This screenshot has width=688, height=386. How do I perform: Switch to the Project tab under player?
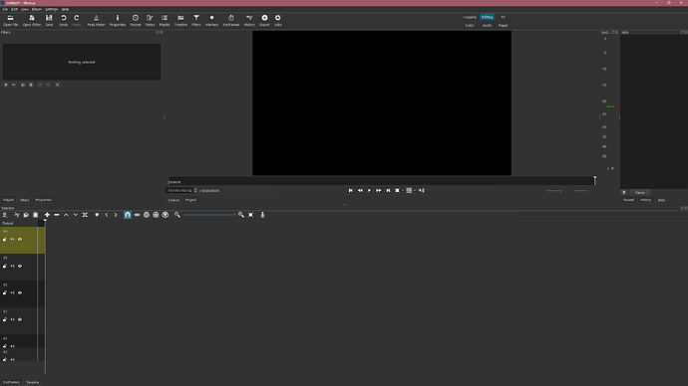click(x=190, y=200)
